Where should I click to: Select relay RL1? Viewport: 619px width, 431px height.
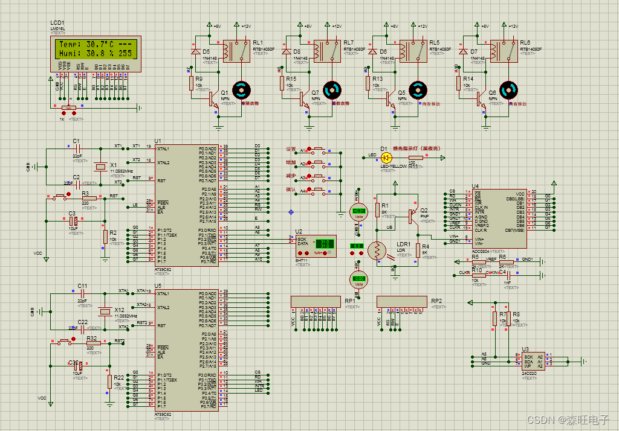click(x=236, y=51)
